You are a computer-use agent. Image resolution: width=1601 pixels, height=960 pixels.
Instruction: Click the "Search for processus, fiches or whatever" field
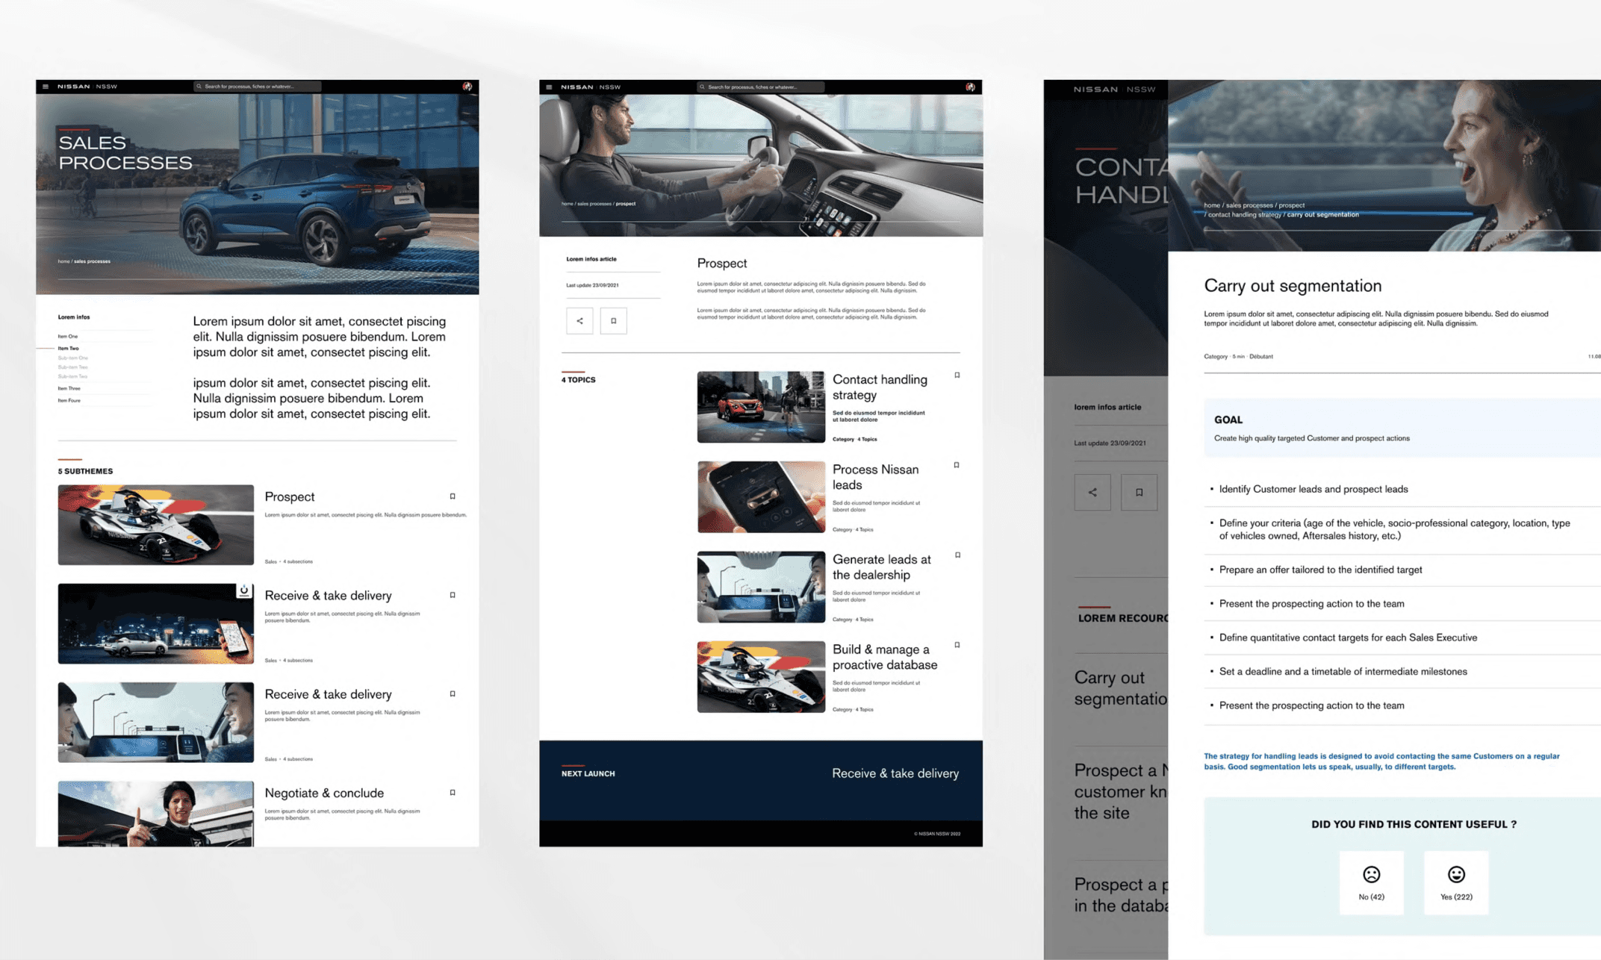click(258, 85)
